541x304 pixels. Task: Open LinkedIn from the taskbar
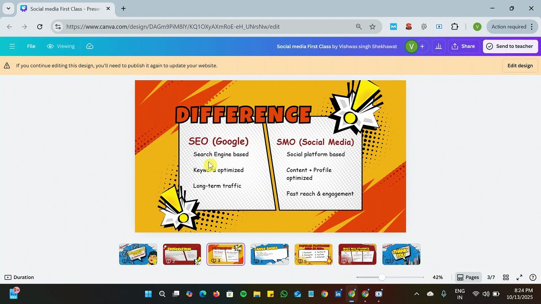click(338, 294)
